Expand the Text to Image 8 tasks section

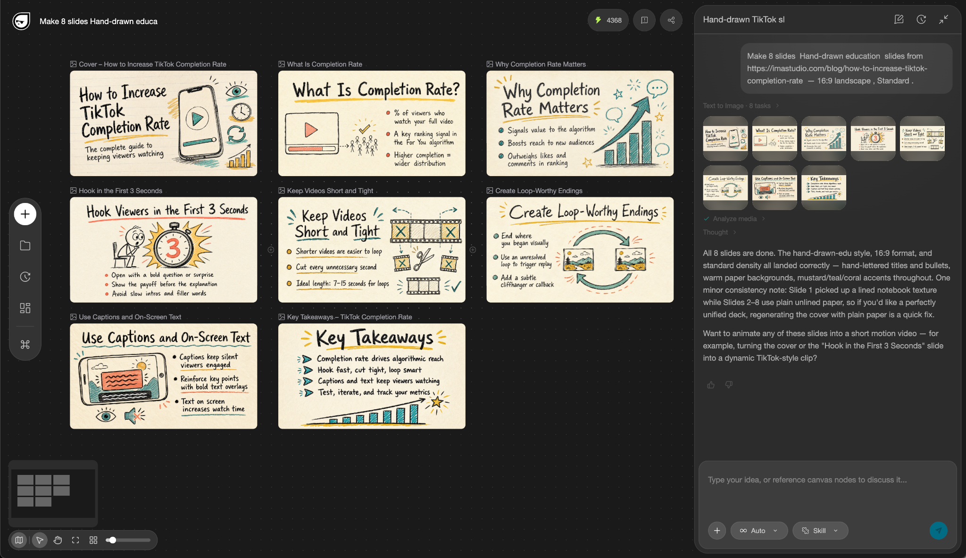(741, 106)
